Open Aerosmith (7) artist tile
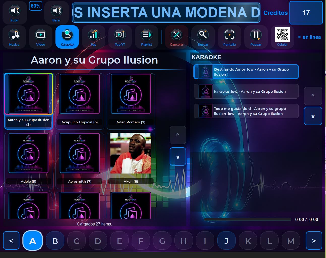Viewport: 326px width, 258px height. pyautogui.click(x=80, y=160)
